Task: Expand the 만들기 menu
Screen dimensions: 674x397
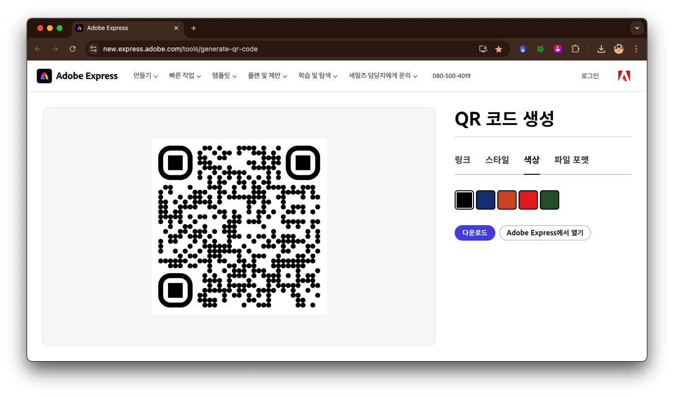Action: point(146,76)
